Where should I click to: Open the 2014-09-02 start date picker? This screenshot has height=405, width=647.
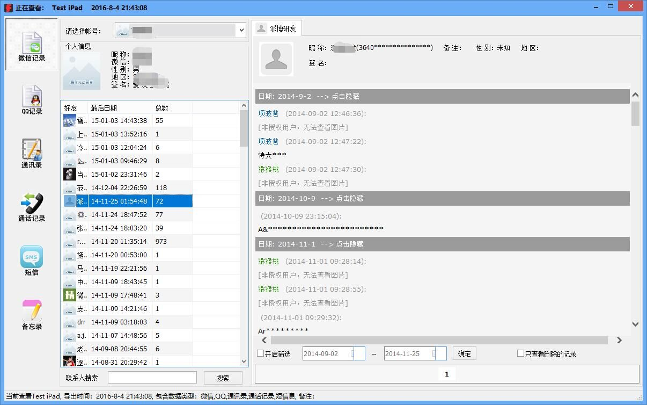[359, 353]
